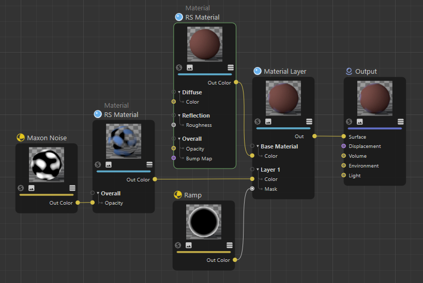Open the hamburger menu on Output node
Screen dimensions: 423x283
pyautogui.click(x=400, y=122)
